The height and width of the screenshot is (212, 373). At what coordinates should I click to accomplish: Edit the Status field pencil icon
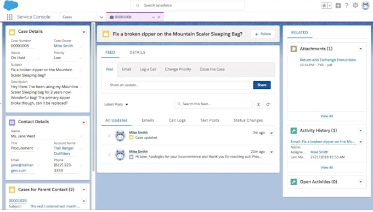(x=38, y=58)
